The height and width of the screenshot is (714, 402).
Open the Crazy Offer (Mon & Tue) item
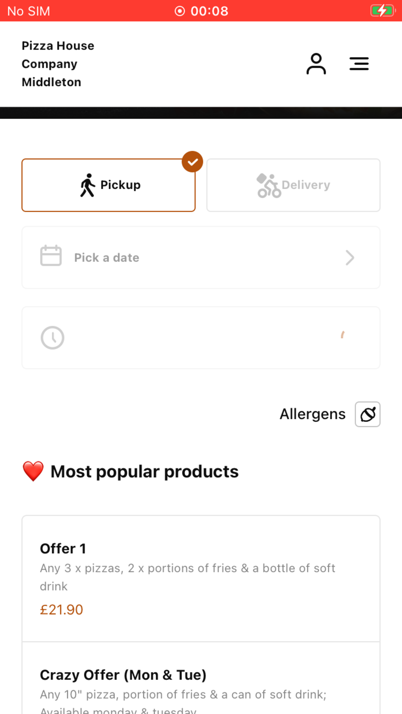point(201,678)
